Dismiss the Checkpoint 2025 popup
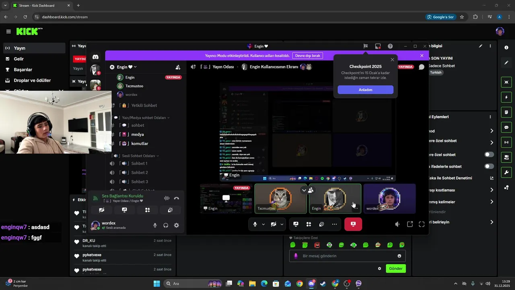The width and height of the screenshot is (515, 290). pos(392,60)
